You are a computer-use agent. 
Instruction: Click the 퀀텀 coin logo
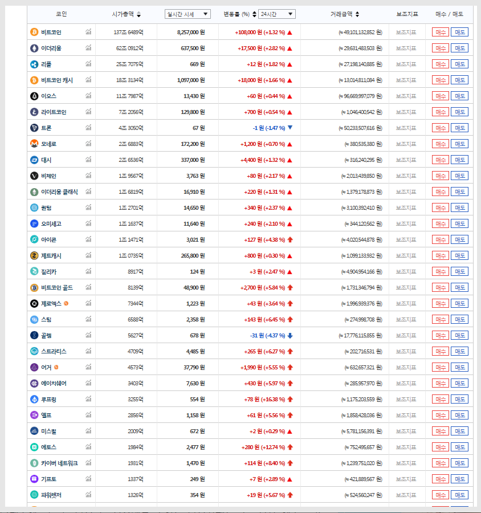[x=34, y=207]
